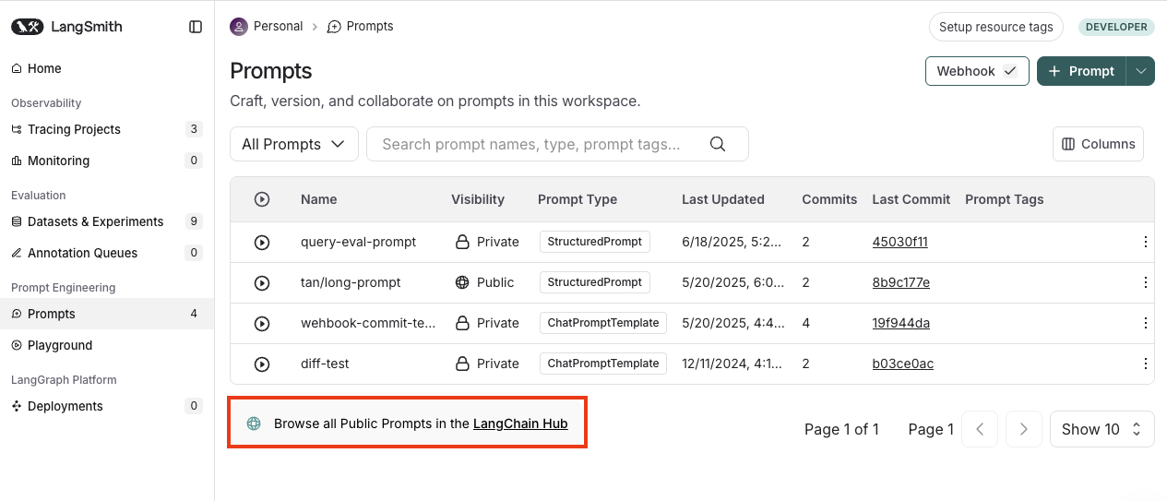1167x501 pixels.
Task: Open the more options menu for query-eval-prompt
Action: 1145,242
